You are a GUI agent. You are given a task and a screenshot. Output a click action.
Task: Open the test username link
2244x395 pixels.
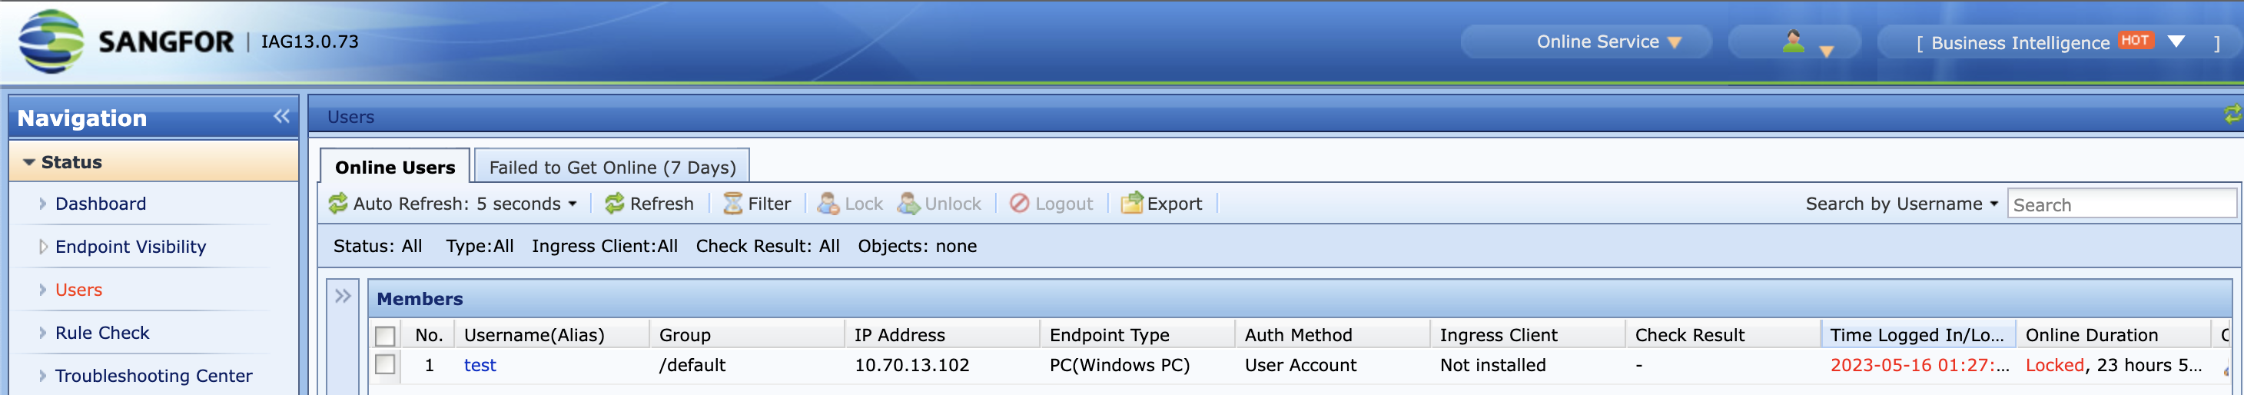pyautogui.click(x=480, y=365)
